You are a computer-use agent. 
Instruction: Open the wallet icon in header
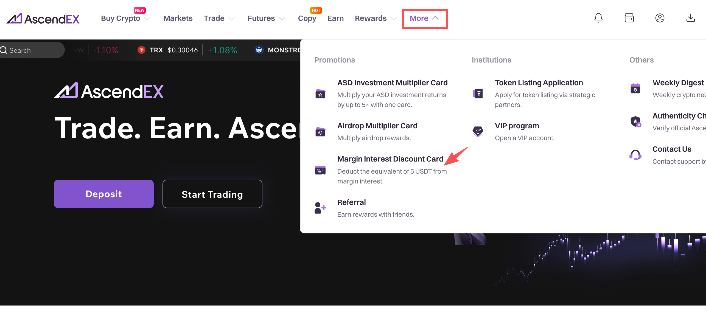click(x=629, y=18)
